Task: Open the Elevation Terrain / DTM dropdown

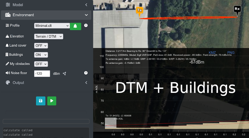Action: [49, 37]
